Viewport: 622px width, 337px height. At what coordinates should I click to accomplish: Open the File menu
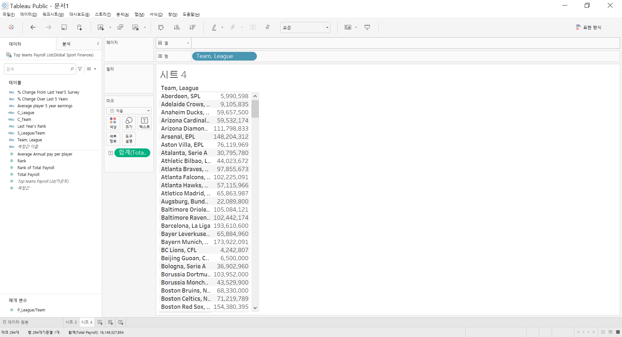click(x=8, y=15)
